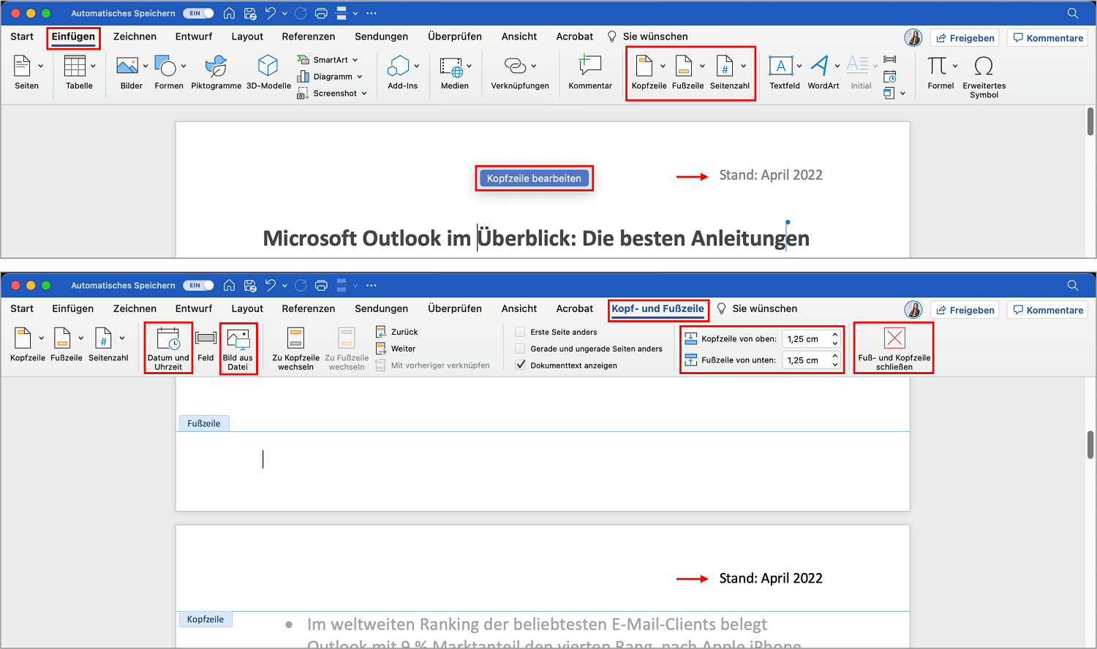Click the Textfeld icon in the top window

click(x=781, y=67)
